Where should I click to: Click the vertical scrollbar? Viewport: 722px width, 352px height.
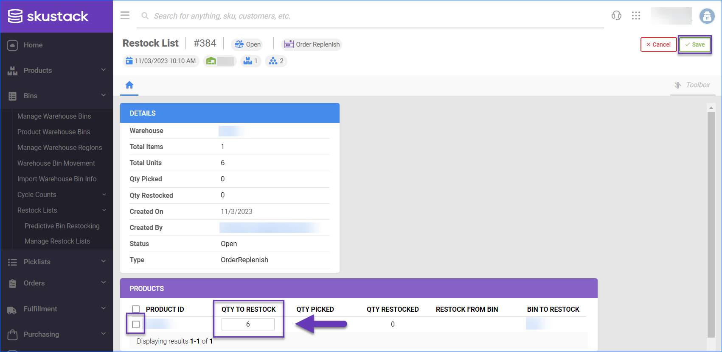point(711,220)
